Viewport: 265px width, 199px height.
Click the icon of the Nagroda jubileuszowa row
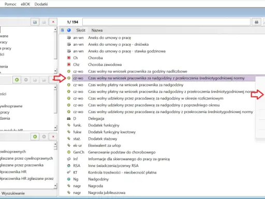(x=69, y=192)
